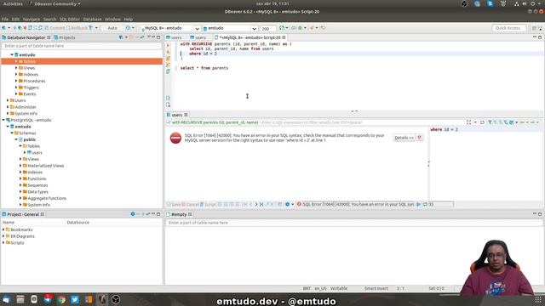Open error help lightbulb next to Details
Viewport: 545px width, 306px height.
tap(420, 138)
